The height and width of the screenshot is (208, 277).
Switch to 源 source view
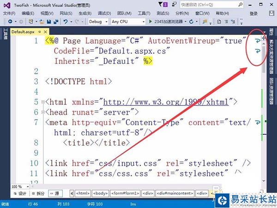(x=55, y=193)
